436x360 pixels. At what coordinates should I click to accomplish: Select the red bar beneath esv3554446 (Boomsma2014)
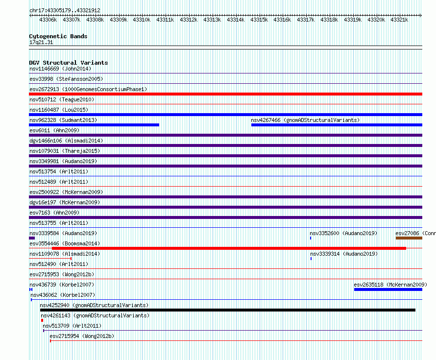click(229, 248)
